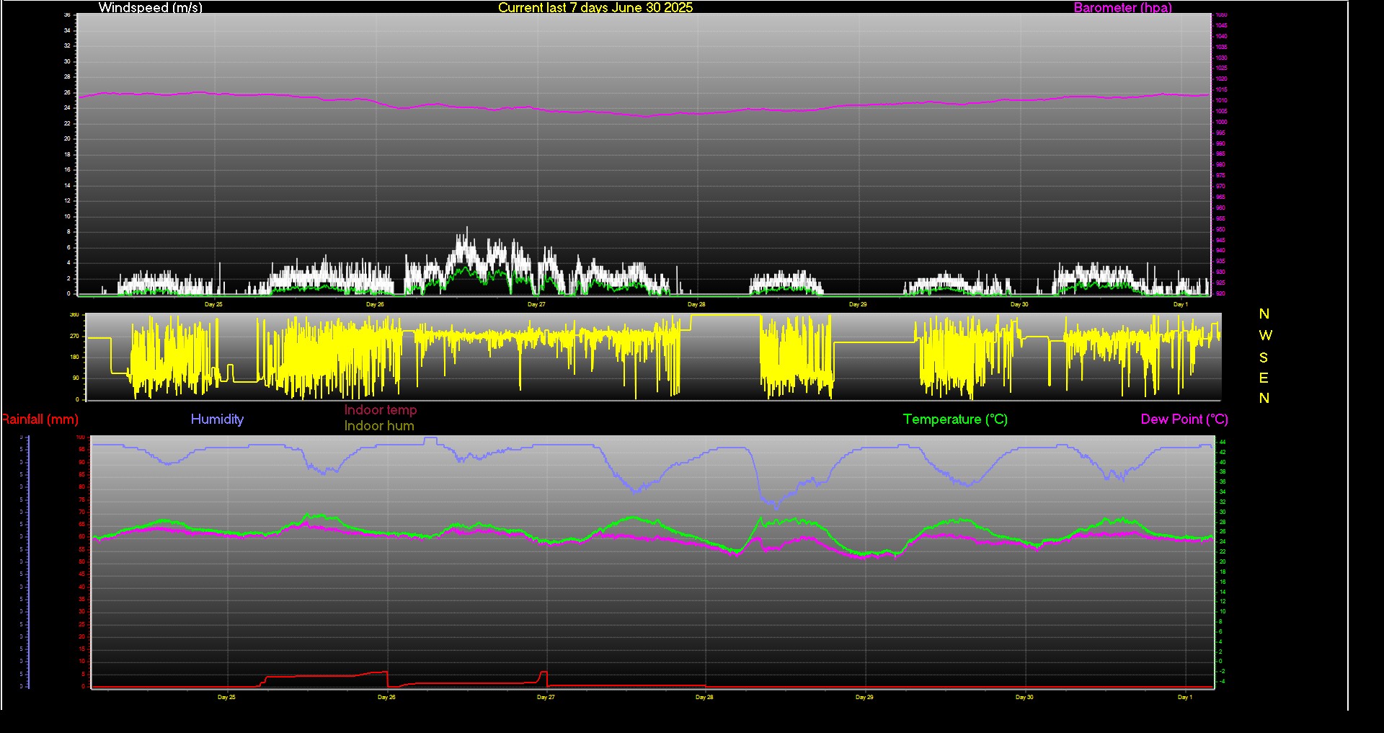This screenshot has width=1384, height=733.
Task: Click Day 27 marker under windspeed chart
Action: (536, 305)
